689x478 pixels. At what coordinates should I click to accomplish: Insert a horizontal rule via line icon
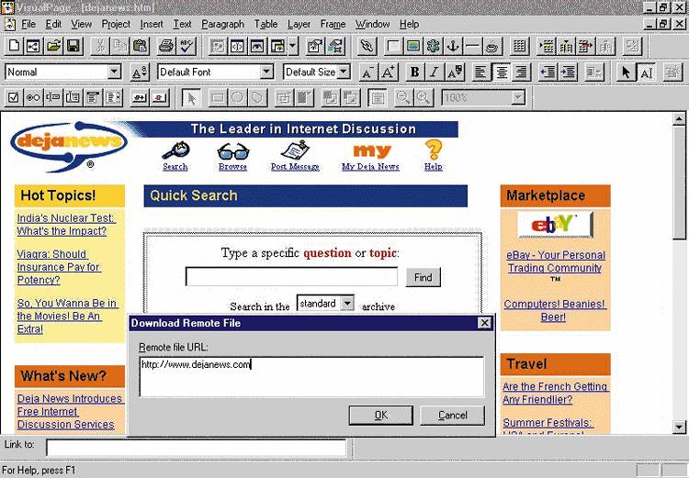(472, 46)
